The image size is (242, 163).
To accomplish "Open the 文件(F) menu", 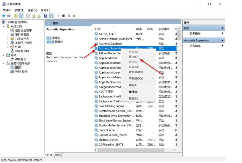I will tap(7, 10).
